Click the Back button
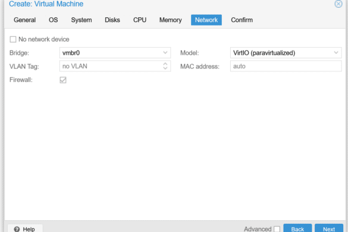 (x=297, y=228)
